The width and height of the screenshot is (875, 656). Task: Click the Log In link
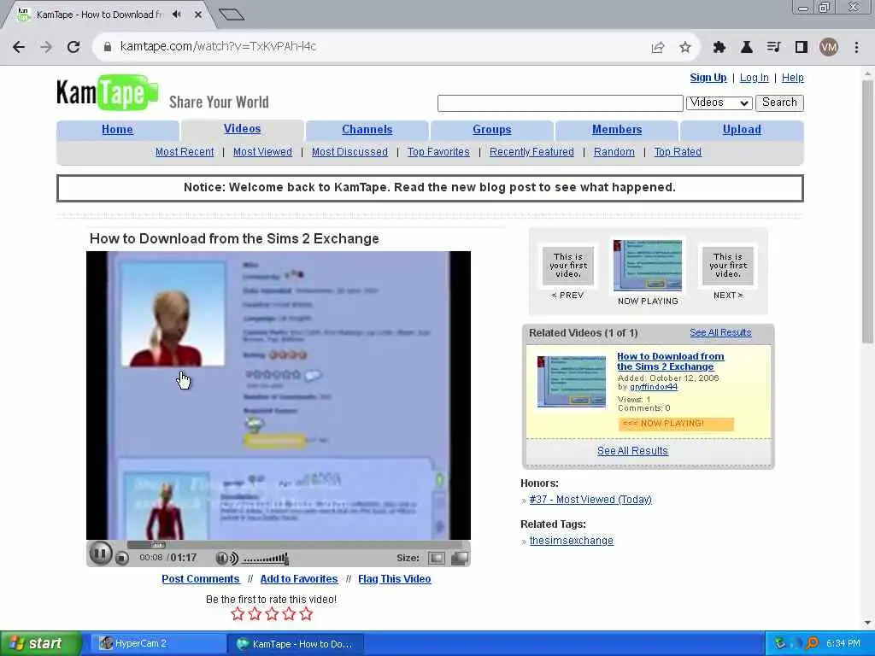(x=754, y=78)
